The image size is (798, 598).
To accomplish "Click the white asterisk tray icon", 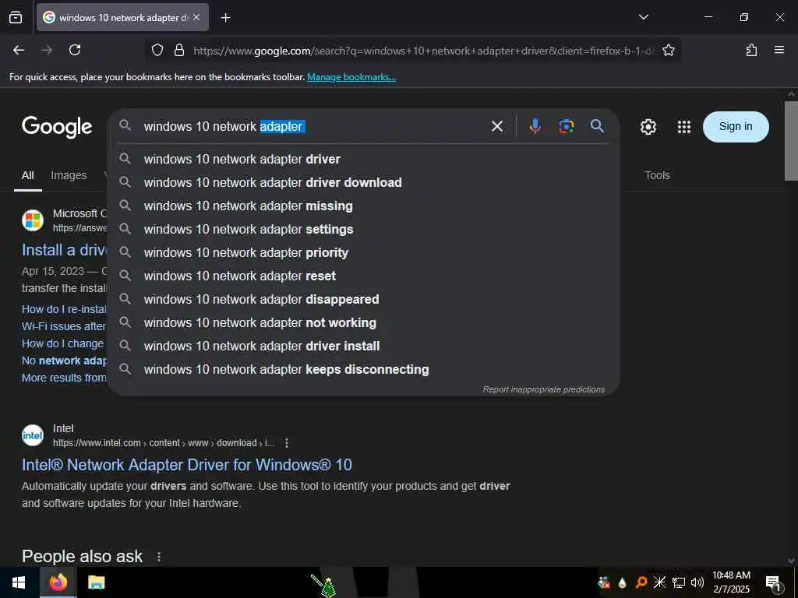I will (659, 582).
